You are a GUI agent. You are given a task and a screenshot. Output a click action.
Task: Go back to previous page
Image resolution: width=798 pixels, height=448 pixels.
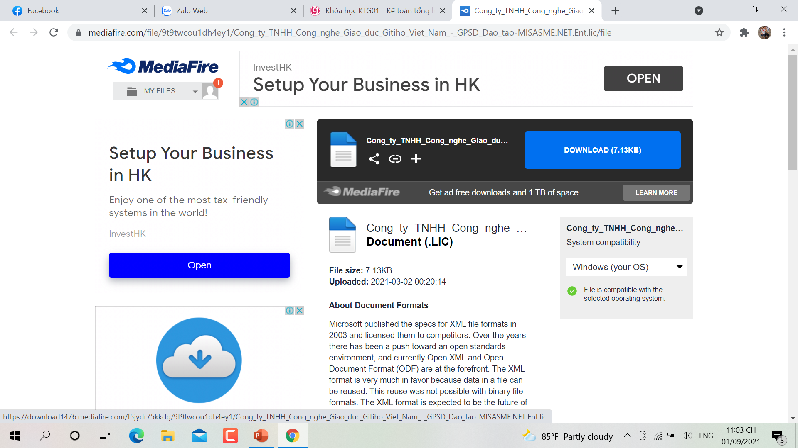(14, 32)
